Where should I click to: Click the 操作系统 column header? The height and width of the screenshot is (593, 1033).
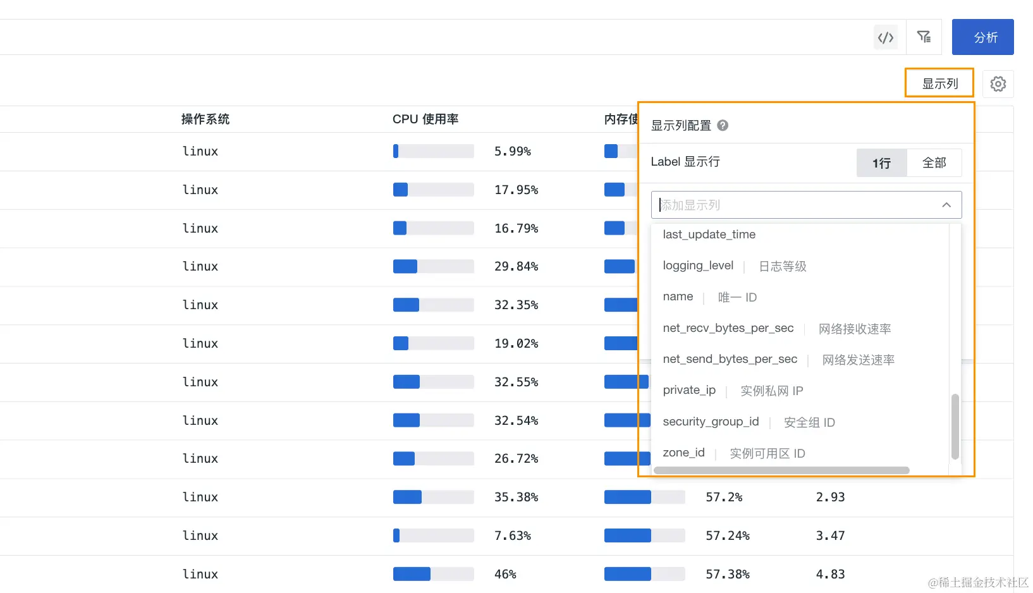(205, 119)
